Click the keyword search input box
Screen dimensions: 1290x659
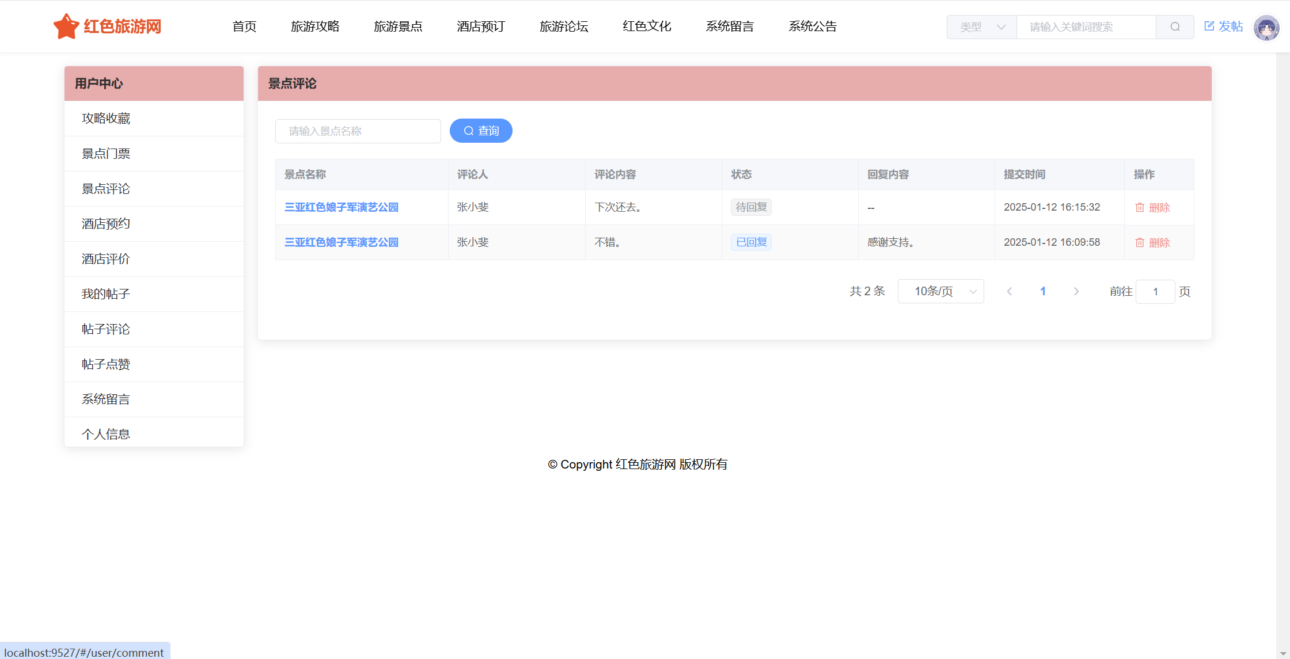tap(1086, 27)
